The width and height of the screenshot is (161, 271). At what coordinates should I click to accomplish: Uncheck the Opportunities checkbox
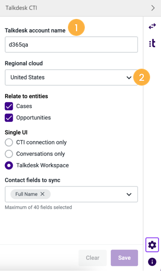pos(9,118)
